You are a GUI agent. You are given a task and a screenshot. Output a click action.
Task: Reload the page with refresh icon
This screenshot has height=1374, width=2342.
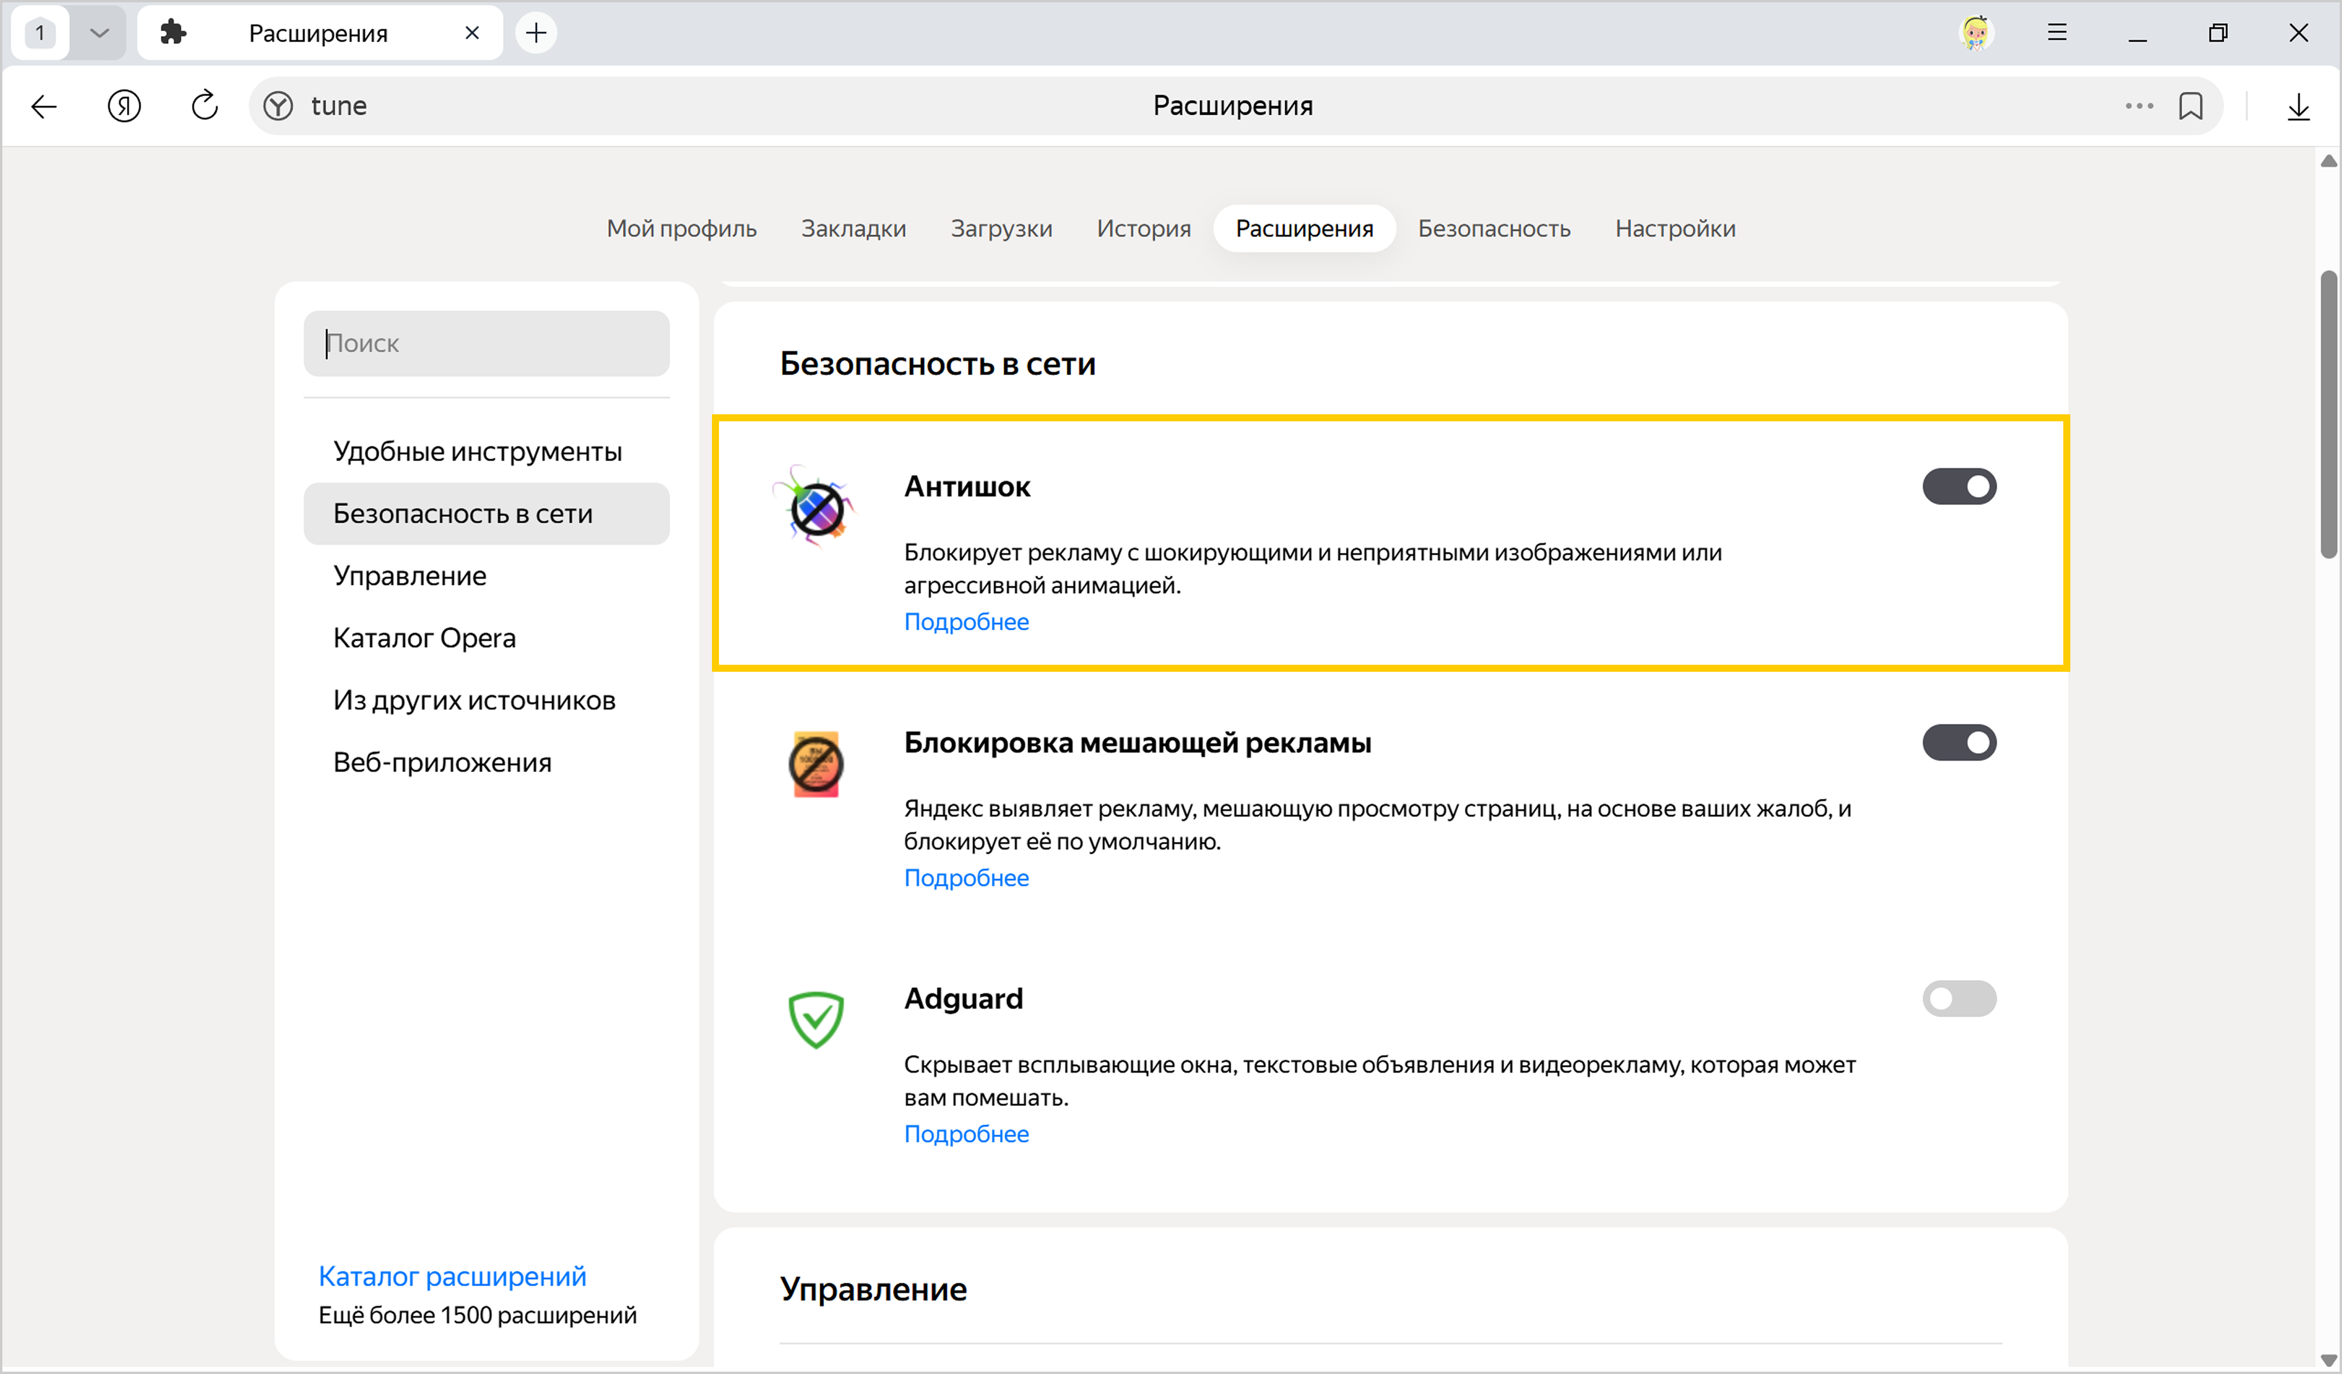click(x=204, y=106)
